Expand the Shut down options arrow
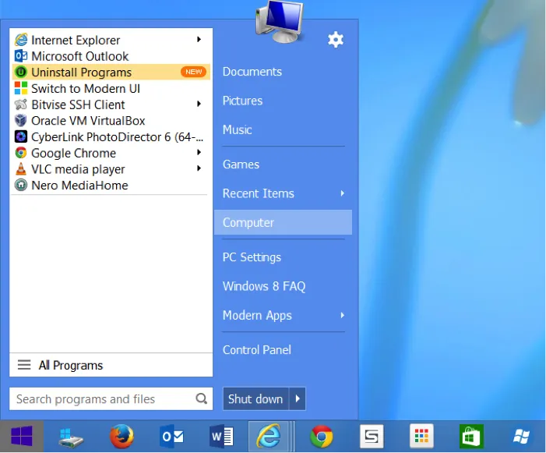 point(298,399)
